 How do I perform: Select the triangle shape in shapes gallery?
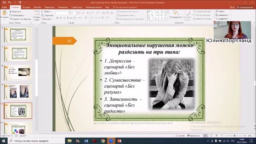[149, 15]
